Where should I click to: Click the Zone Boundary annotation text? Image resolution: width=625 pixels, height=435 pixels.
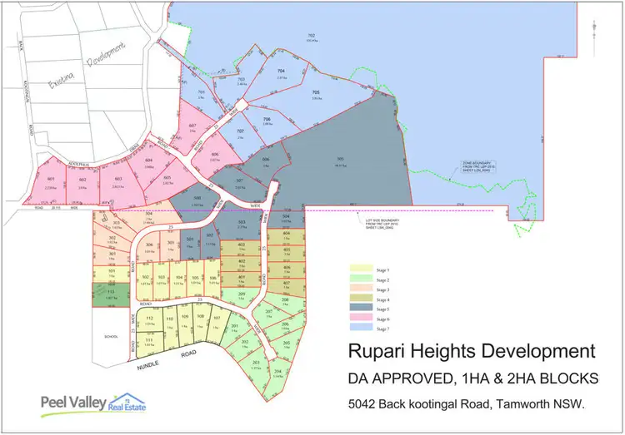[x=480, y=166]
